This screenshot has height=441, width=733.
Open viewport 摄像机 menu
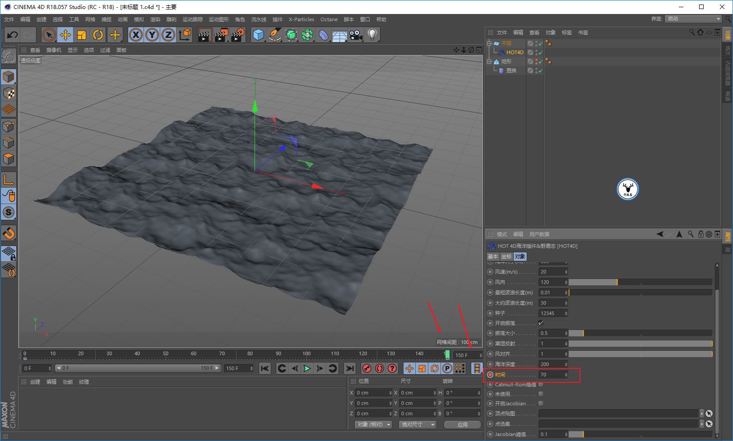[54, 50]
